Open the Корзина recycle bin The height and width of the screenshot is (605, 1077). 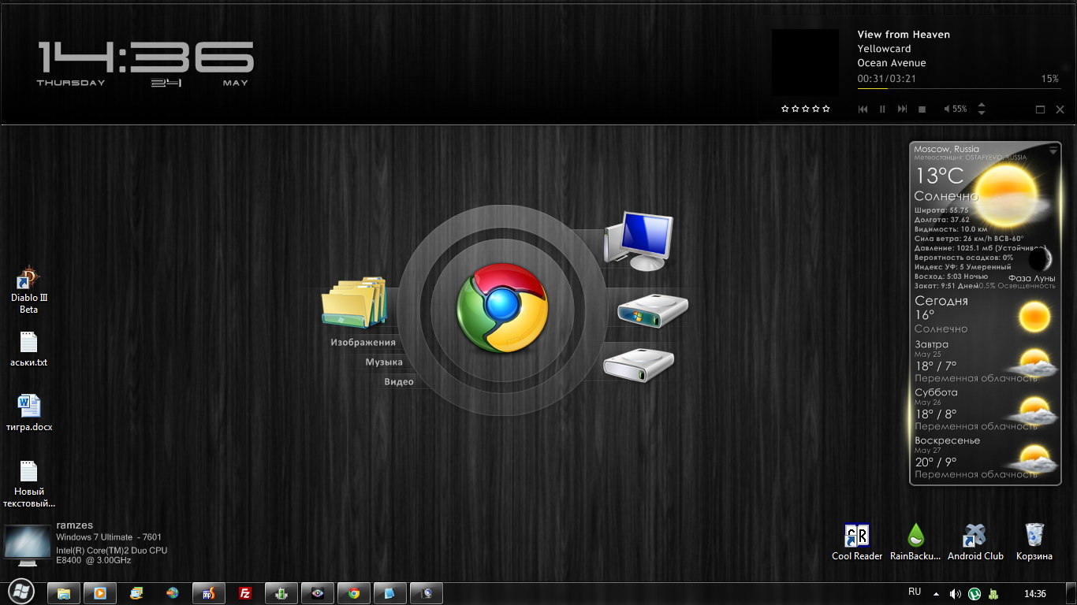pyautogui.click(x=1034, y=536)
